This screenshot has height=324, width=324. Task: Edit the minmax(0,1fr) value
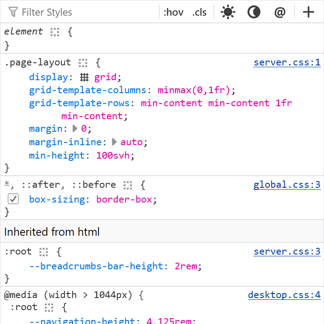coord(194,90)
